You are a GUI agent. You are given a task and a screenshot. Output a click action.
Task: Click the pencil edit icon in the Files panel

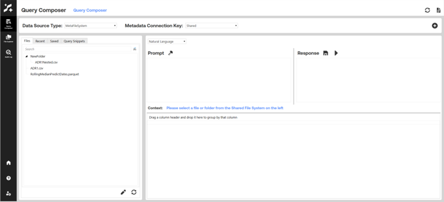click(x=123, y=192)
